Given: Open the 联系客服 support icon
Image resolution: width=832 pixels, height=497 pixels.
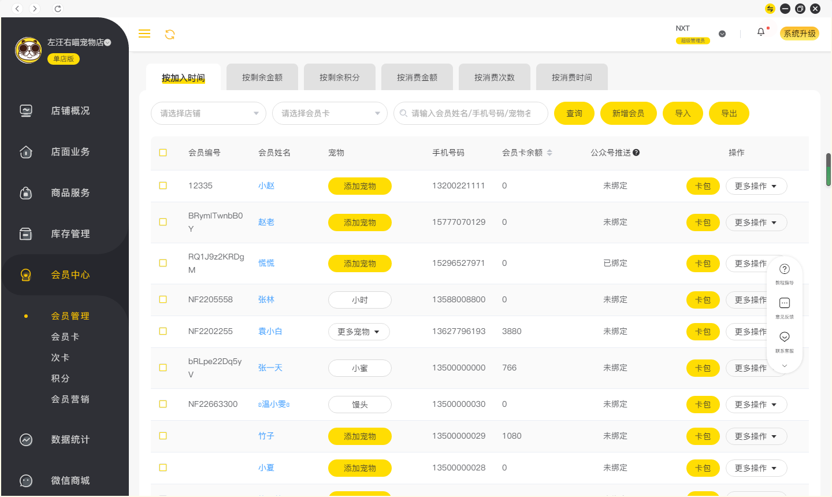Looking at the screenshot, I should pyautogui.click(x=785, y=336).
